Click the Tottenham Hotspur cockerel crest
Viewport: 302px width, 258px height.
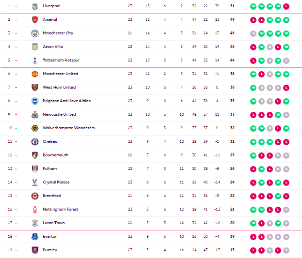[35, 61]
